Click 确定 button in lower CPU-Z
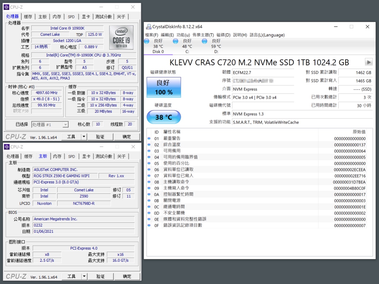 coord(127,276)
